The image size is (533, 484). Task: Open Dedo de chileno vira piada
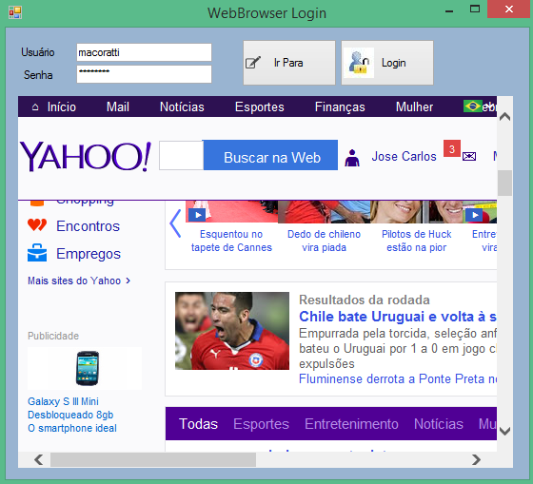tap(324, 241)
